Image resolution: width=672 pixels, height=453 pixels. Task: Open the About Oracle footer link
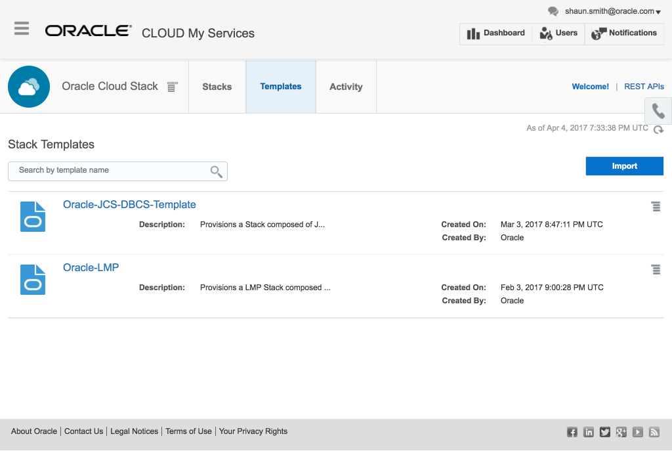[34, 431]
